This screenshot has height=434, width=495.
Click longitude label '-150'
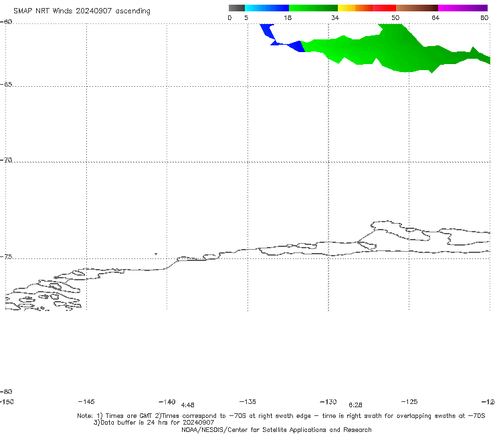[7, 402]
